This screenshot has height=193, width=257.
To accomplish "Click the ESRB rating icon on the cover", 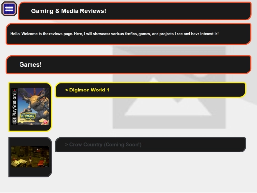I will (x=14, y=121).
